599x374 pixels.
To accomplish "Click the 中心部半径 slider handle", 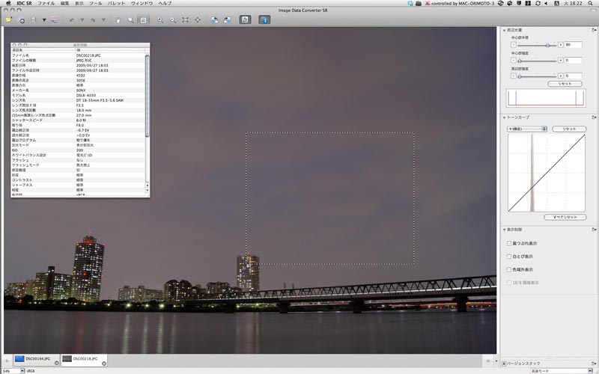I will (548, 45).
